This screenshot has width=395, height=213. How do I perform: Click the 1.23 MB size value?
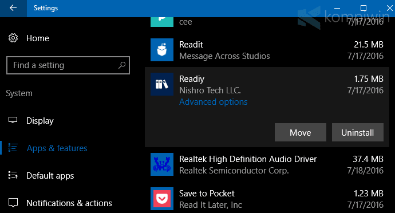(x=369, y=194)
